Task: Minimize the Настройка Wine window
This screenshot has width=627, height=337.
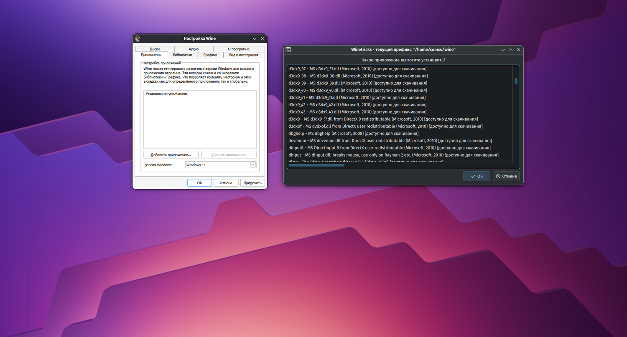Action: pos(254,38)
